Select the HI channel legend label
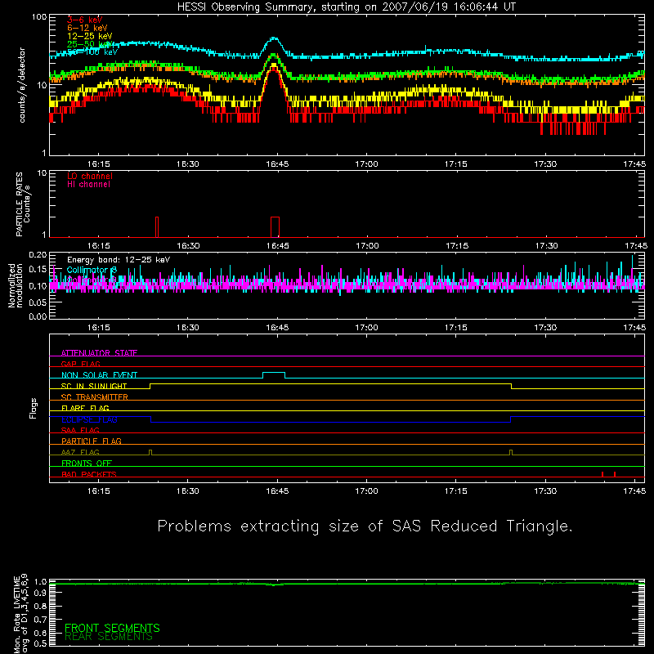 click(x=88, y=185)
